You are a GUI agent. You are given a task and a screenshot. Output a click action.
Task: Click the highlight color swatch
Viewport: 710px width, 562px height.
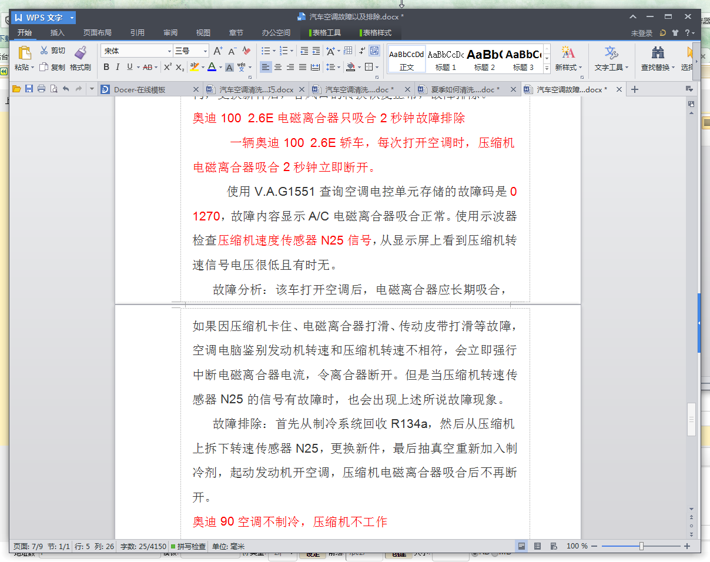[x=195, y=67]
